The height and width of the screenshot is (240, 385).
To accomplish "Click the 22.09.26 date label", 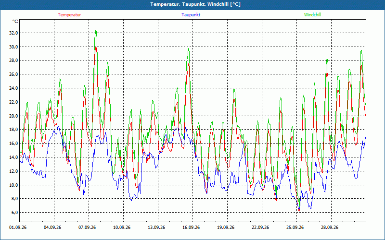I will (260, 228).
